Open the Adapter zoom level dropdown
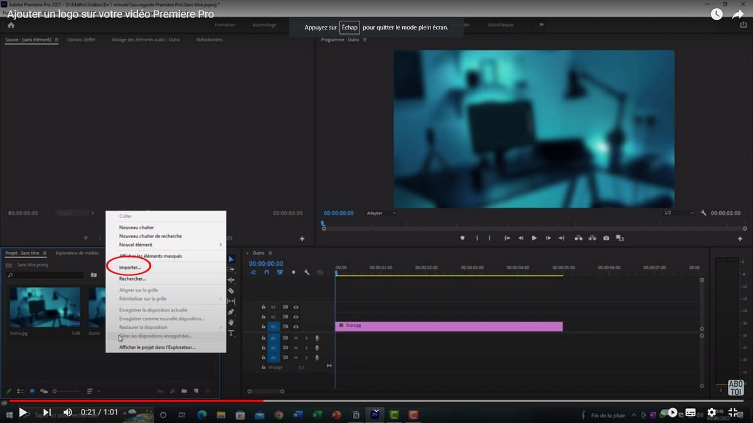The height and width of the screenshot is (423, 753). [380, 213]
